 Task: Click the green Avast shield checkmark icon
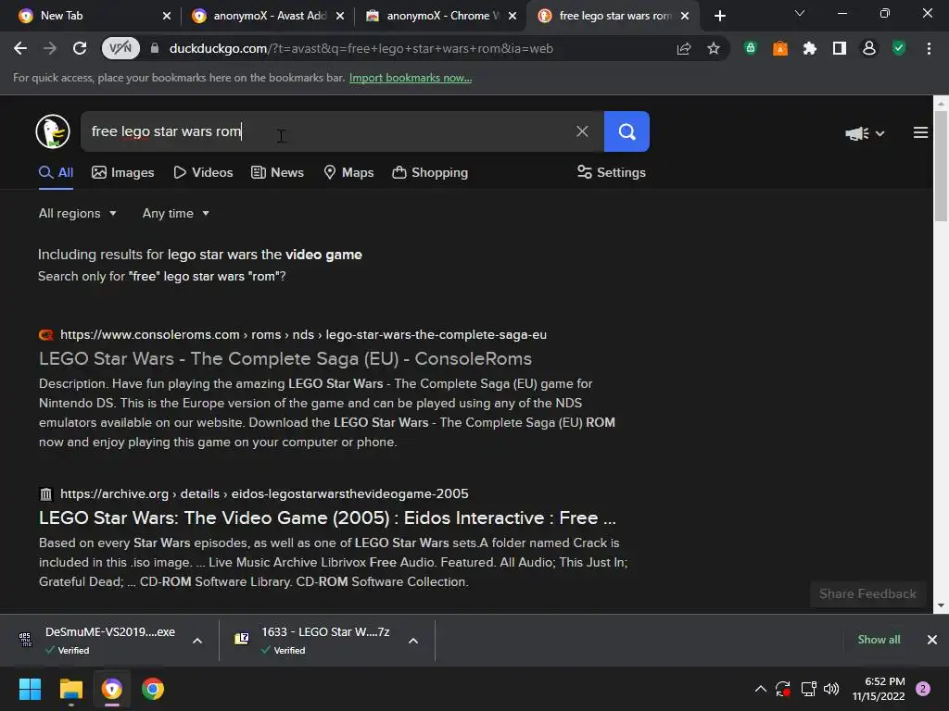coord(899,48)
